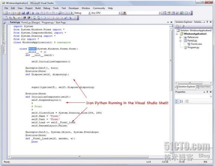Click Comment Out Selected Lines icon
The height and width of the screenshot is (166, 215).
point(34,18)
